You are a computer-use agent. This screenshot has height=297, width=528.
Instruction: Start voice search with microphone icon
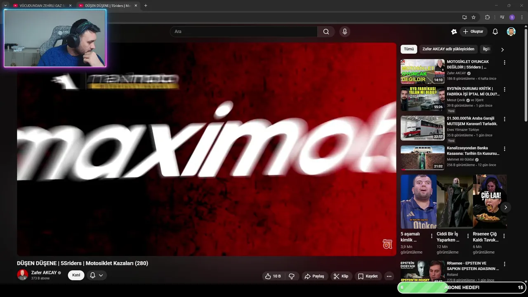[x=345, y=32]
